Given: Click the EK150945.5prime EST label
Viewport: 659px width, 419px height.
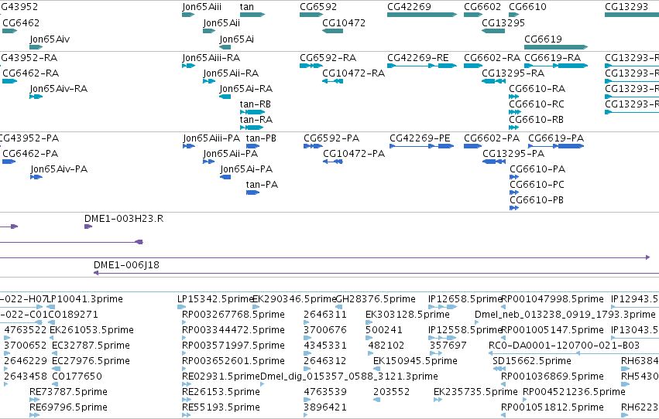Looking at the screenshot, I should [415, 361].
